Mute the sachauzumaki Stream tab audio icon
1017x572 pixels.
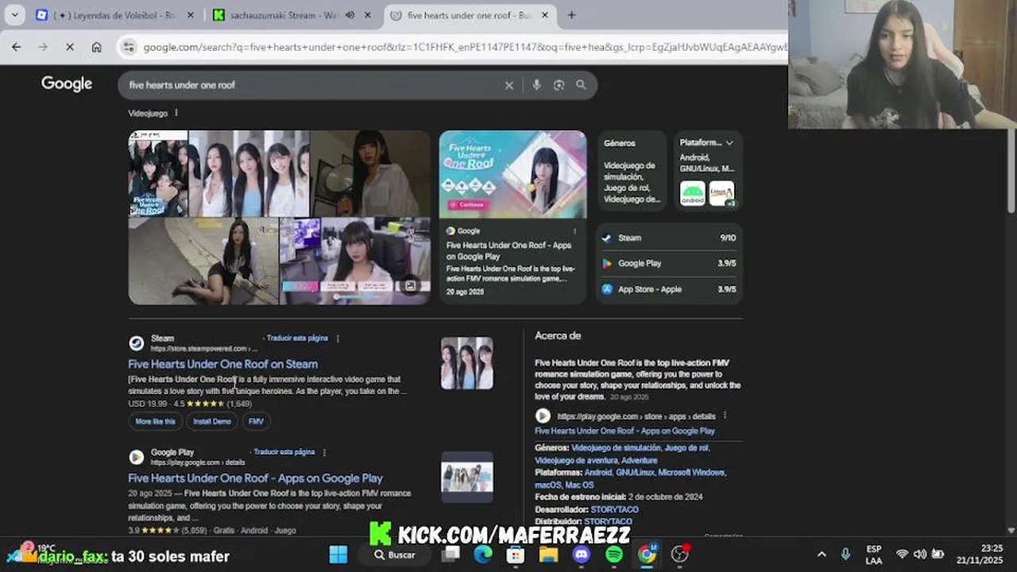pos(350,15)
